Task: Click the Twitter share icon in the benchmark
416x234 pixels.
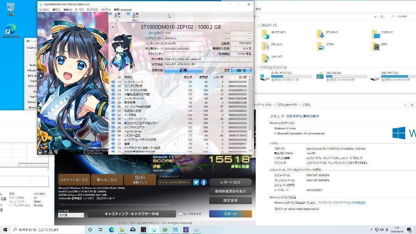Action: click(x=196, y=182)
